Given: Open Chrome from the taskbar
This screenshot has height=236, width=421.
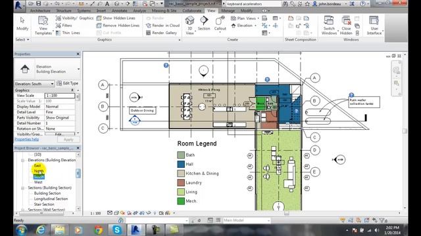Looking at the screenshot, I should click(x=99, y=230).
